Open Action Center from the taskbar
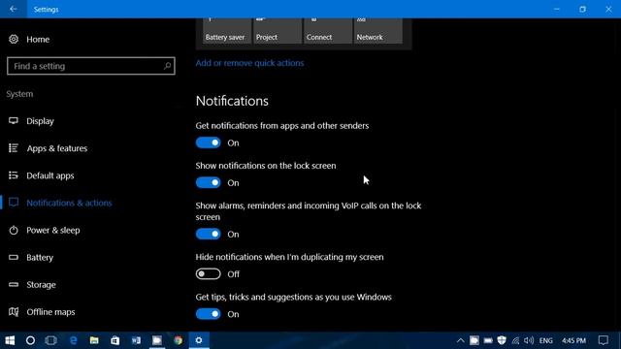The height and width of the screenshot is (349, 621). pyautogui.click(x=604, y=340)
